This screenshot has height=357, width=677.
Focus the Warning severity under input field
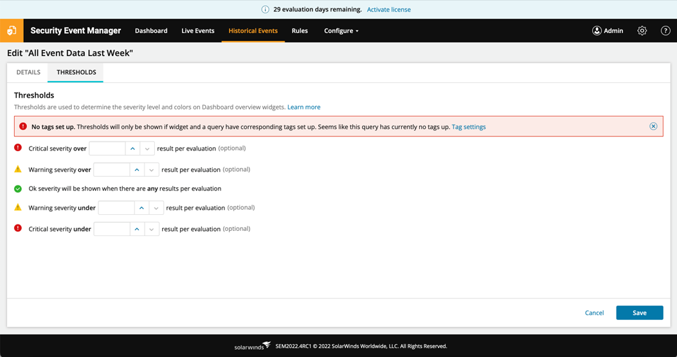point(116,208)
